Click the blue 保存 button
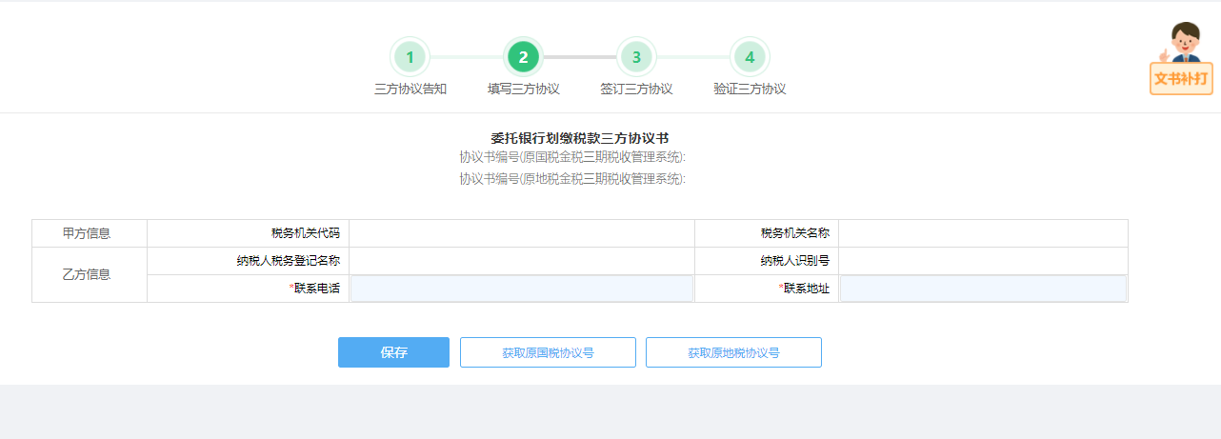Screen dimensions: 1221x439 tap(393, 352)
